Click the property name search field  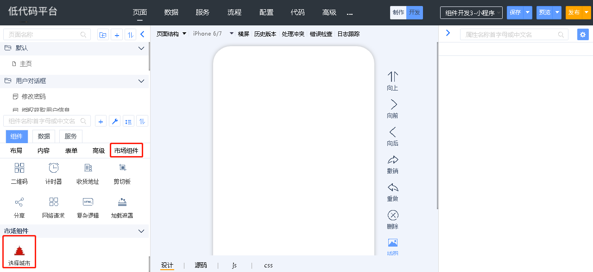(x=510, y=35)
